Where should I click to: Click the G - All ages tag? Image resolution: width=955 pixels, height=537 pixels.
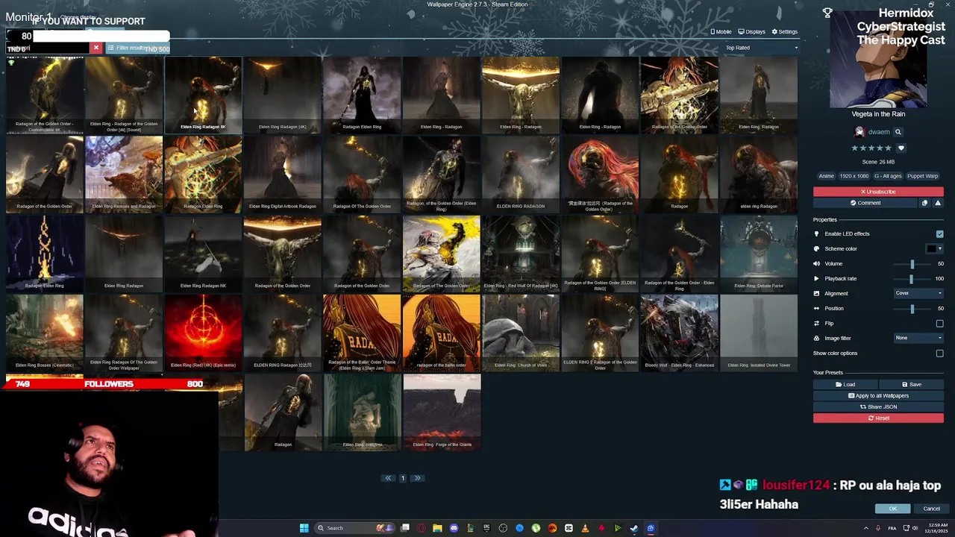[888, 176]
